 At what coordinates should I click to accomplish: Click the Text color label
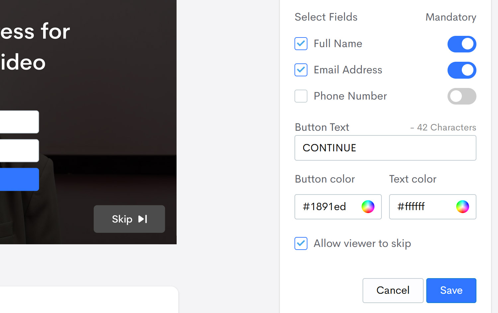pos(413,179)
